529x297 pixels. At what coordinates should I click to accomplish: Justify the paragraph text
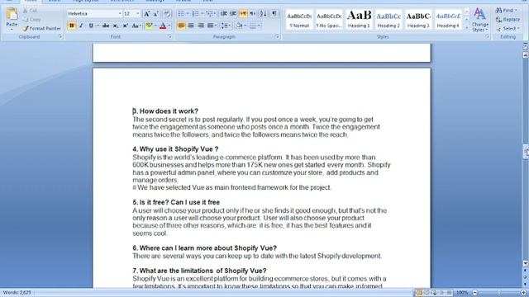210,26
